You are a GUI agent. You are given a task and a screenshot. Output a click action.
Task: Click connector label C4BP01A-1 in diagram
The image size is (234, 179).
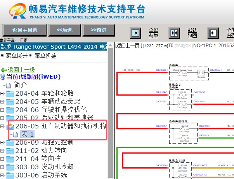(162, 126)
